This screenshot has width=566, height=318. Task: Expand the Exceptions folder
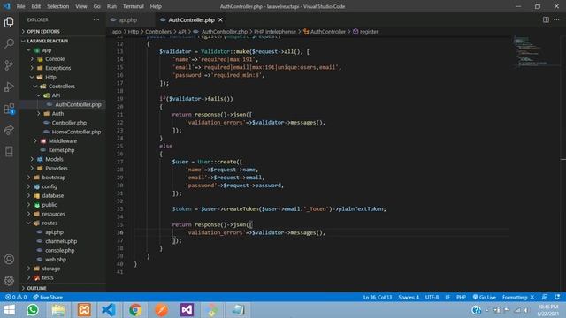[x=57, y=68]
